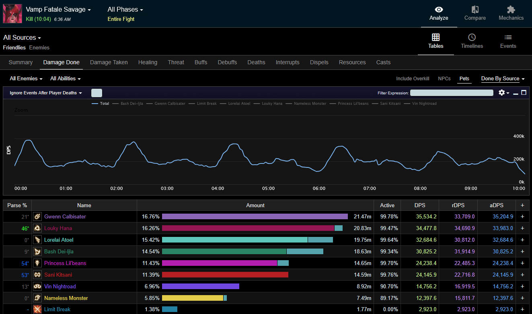Open the All Phases dropdown
The image size is (532, 314).
[125, 10]
